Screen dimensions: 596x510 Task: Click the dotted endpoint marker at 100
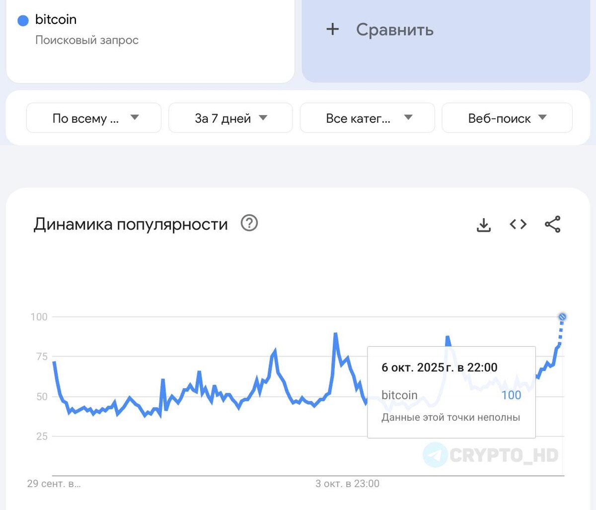click(x=562, y=317)
